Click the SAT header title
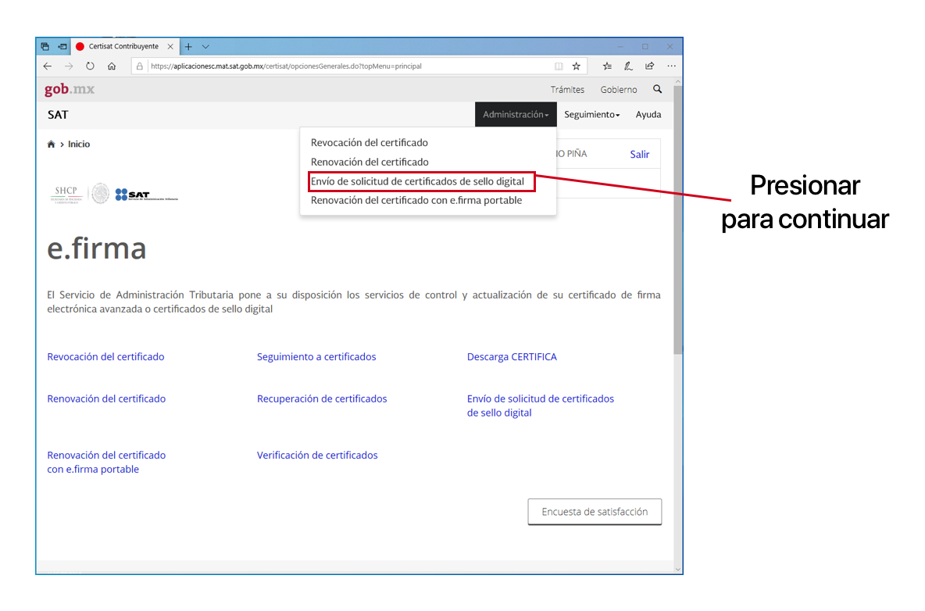 (58, 115)
